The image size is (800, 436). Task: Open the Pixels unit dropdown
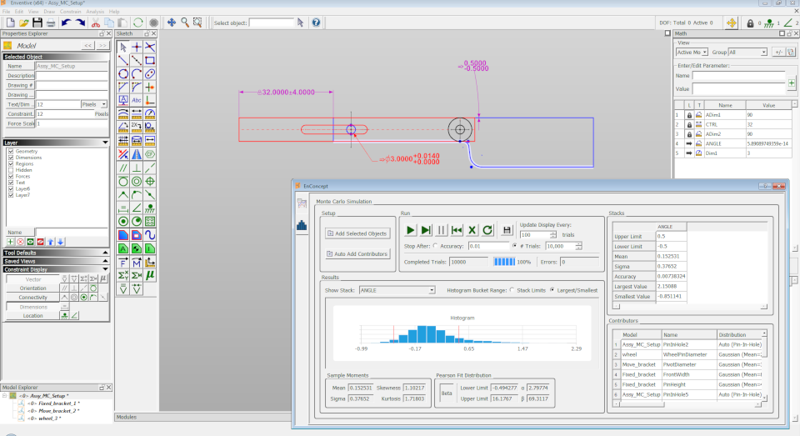pyautogui.click(x=94, y=104)
